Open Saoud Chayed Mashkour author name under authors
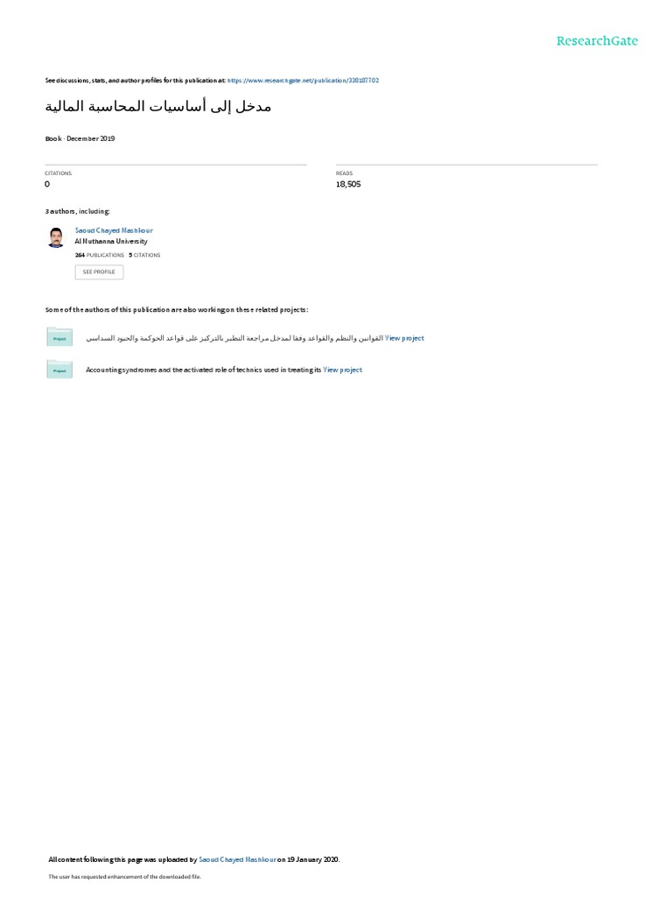This screenshot has height=897, width=672. 114,230
